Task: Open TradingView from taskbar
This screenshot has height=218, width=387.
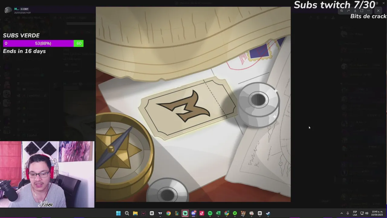Action: [160, 213]
